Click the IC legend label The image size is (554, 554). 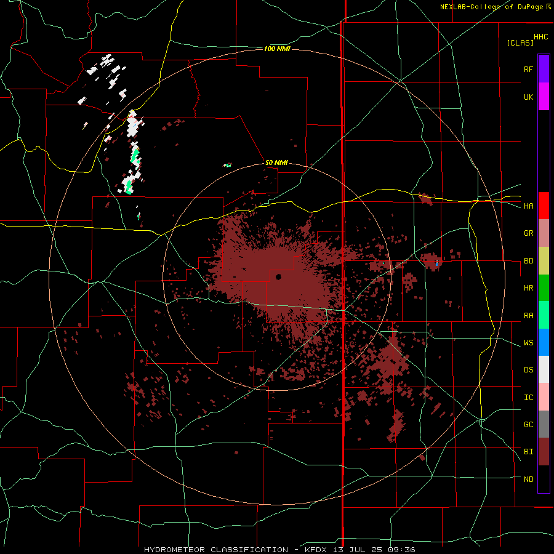coord(528,398)
